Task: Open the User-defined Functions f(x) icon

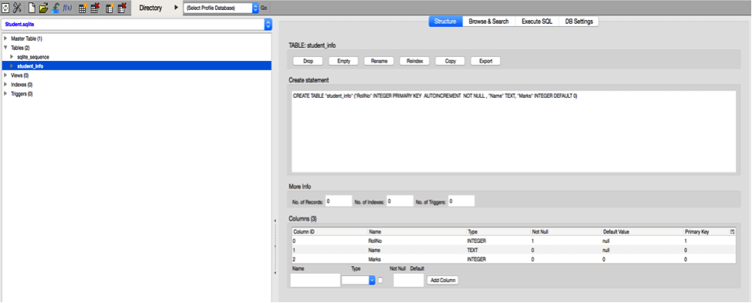Action: (x=67, y=8)
